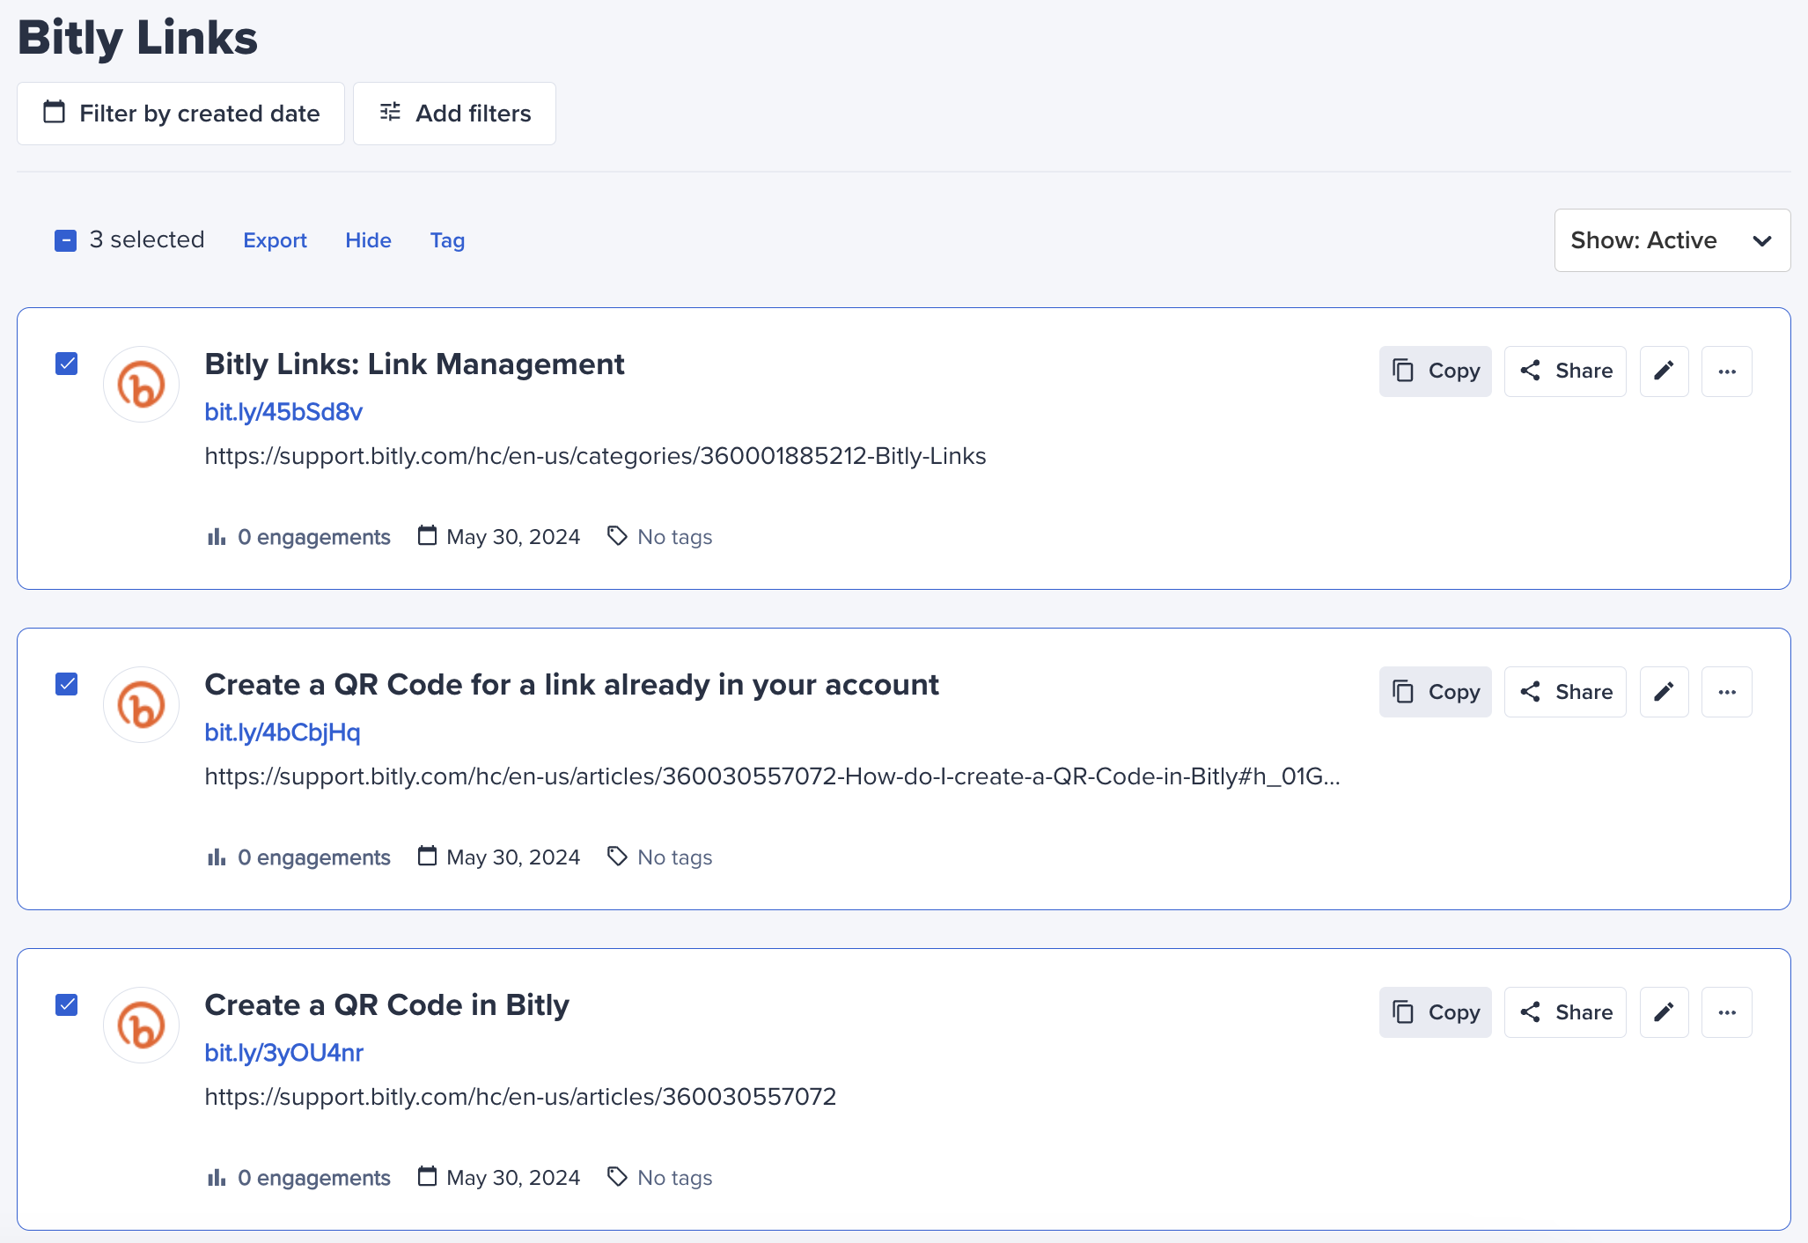Image resolution: width=1808 pixels, height=1243 pixels.
Task: Click '0 engagements' on the bit.ly/45bSd8v card
Action: [x=314, y=537]
